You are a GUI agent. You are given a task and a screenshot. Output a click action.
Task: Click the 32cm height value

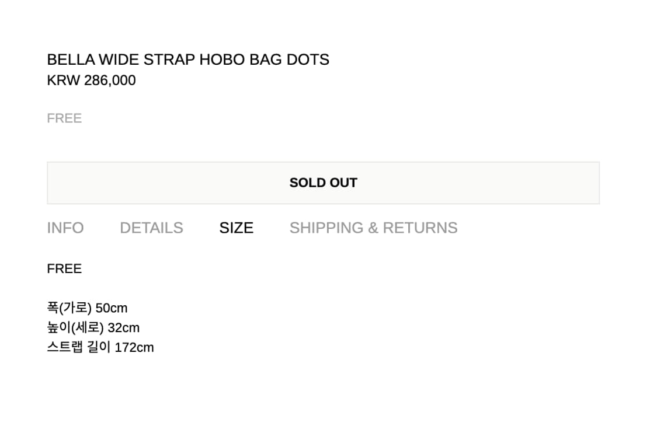coord(124,328)
